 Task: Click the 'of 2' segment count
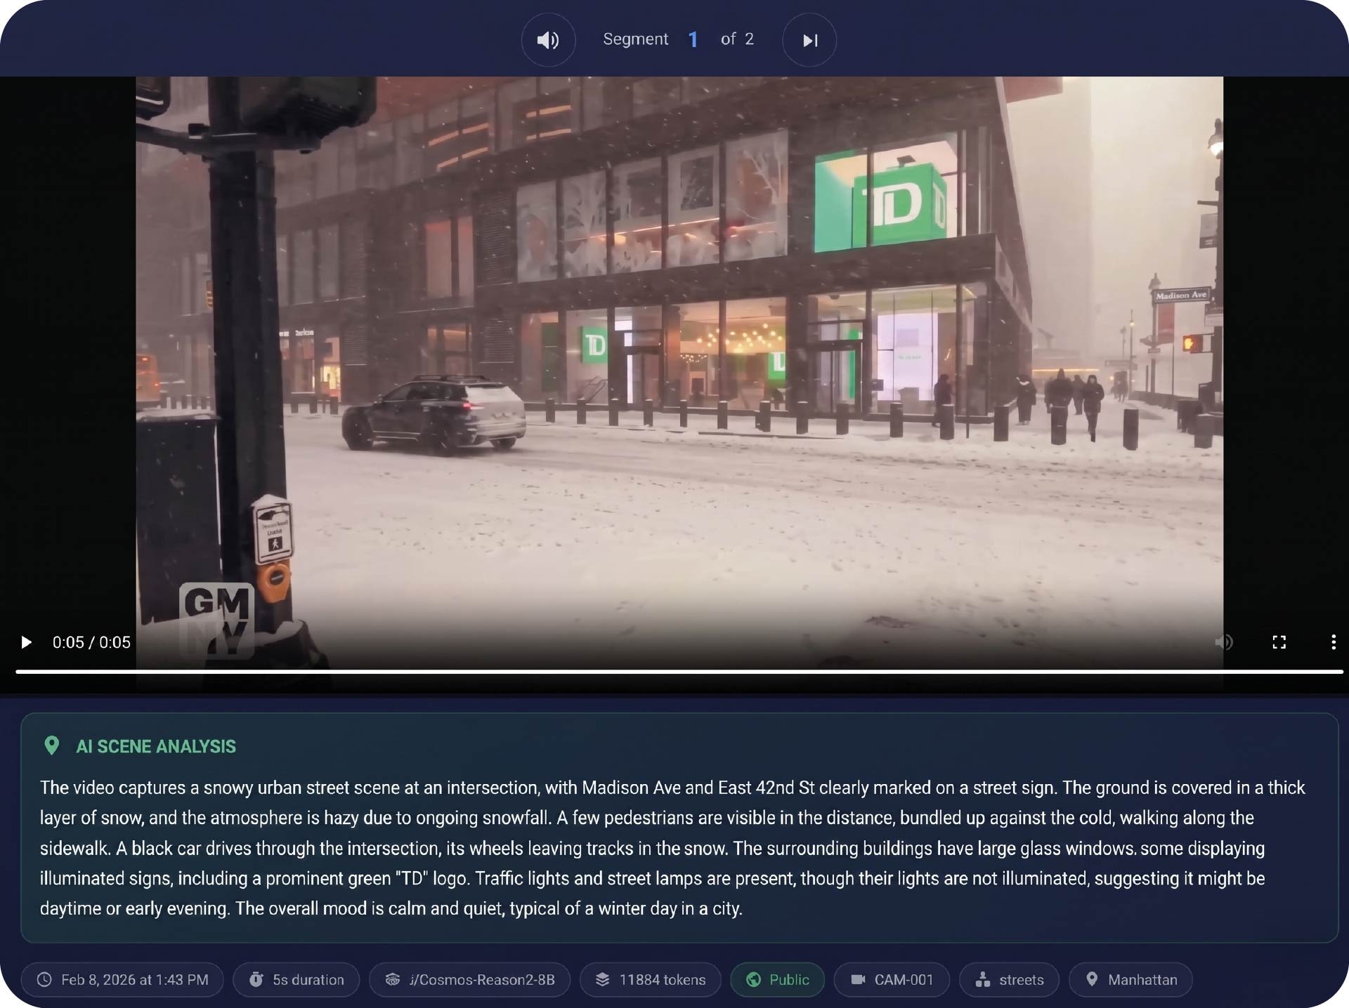tap(737, 39)
